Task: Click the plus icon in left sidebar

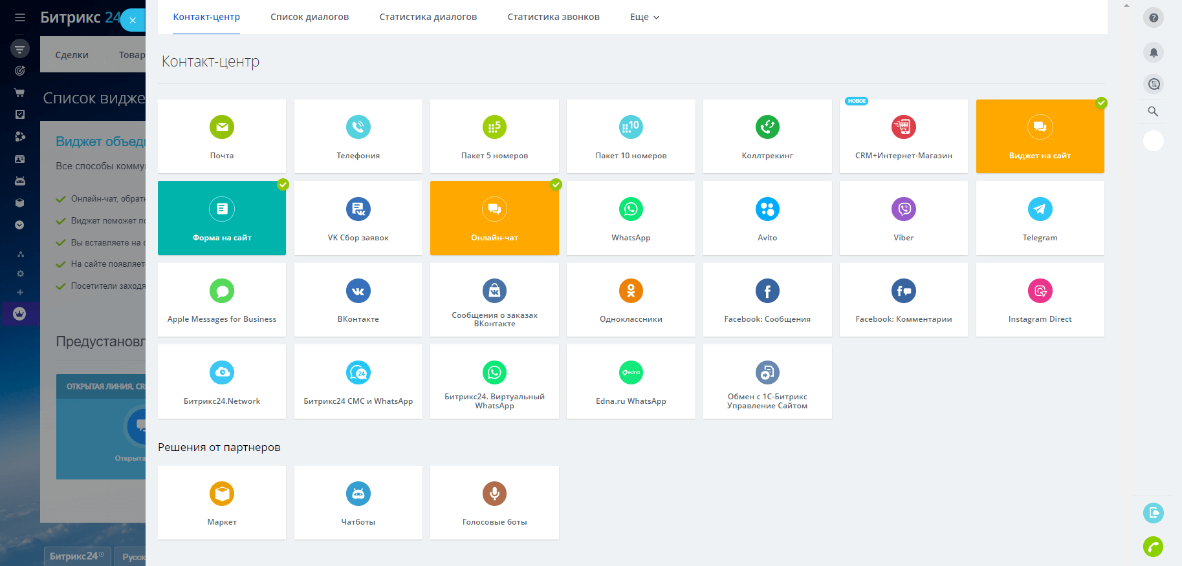Action: tap(20, 292)
